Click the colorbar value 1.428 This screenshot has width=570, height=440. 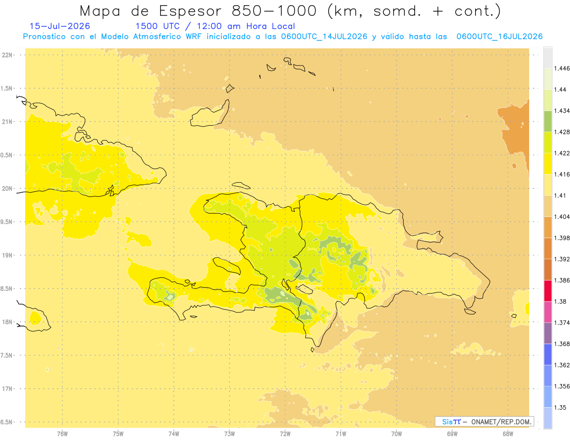pyautogui.click(x=563, y=132)
